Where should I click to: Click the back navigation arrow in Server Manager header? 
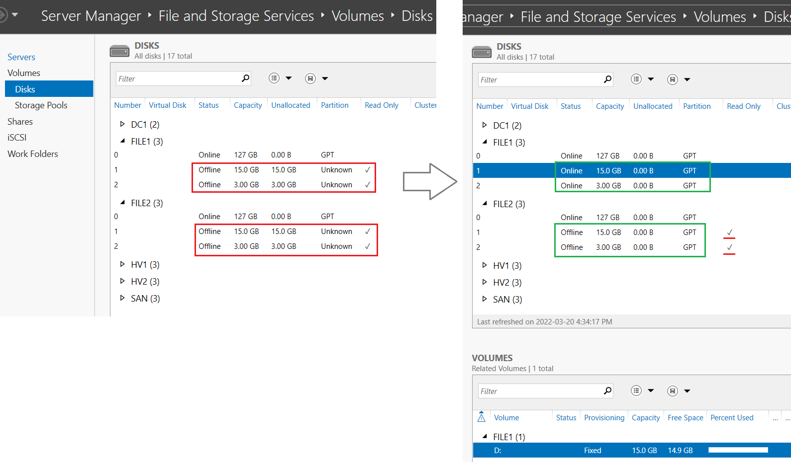coord(2,15)
